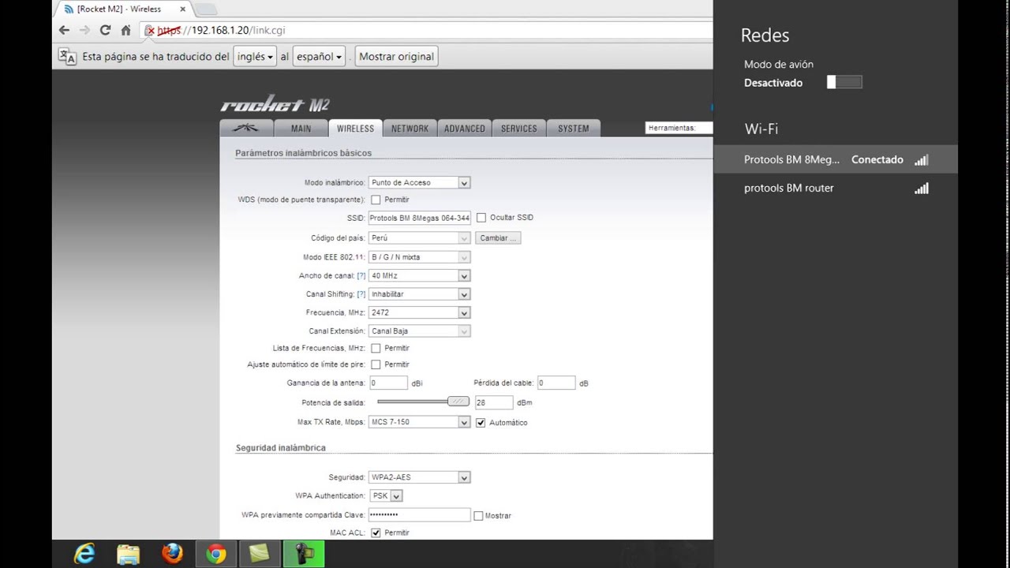This screenshot has width=1010, height=568.
Task: Click the browser back arrow
Action: click(65, 30)
